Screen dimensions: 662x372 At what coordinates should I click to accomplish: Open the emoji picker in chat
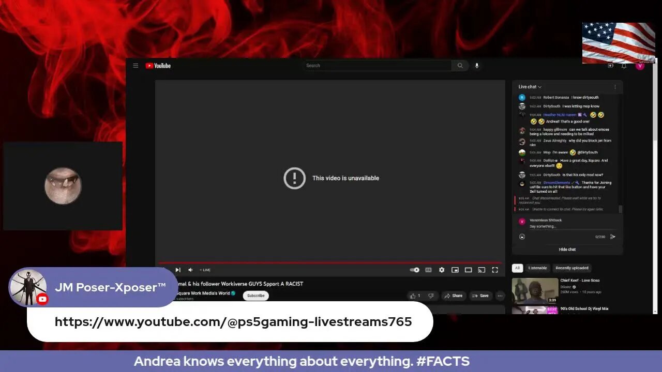pyautogui.click(x=522, y=237)
